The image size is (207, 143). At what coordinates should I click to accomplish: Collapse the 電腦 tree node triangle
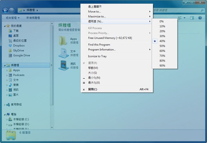coord(5,115)
